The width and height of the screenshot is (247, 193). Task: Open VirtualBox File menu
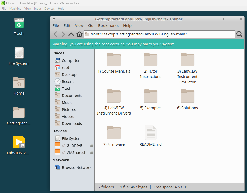tap(4, 9)
